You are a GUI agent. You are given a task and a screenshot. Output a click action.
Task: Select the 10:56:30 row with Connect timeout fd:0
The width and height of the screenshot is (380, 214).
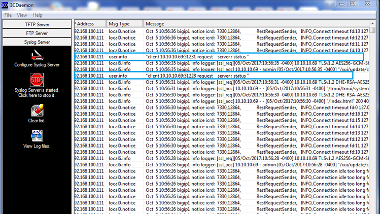pos(222,108)
